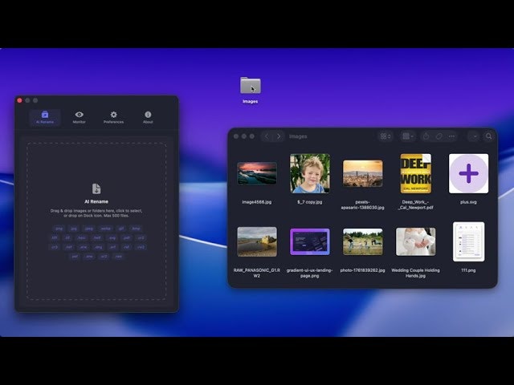Viewport: 514px width, 385px height.
Task: Open the Finder icon view switcher
Action: tap(385, 136)
